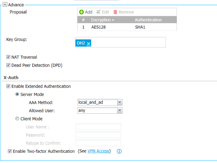The image size is (217, 163).
Task: Select the Client Mode radio button
Action: pos(17,119)
